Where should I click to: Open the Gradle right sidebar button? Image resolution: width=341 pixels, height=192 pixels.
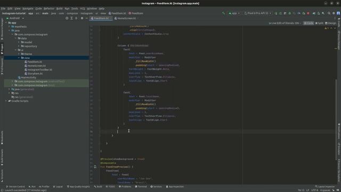click(x=339, y=22)
